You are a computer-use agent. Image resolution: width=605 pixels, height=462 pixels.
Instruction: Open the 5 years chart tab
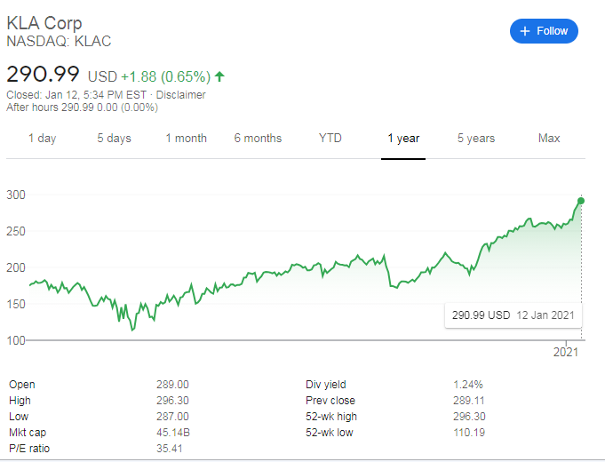coord(476,139)
